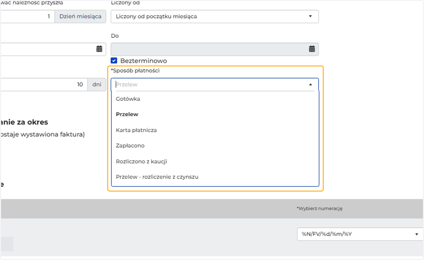Open the %N/FV/%d/%m/%Y numbering dropdown

click(x=360, y=234)
